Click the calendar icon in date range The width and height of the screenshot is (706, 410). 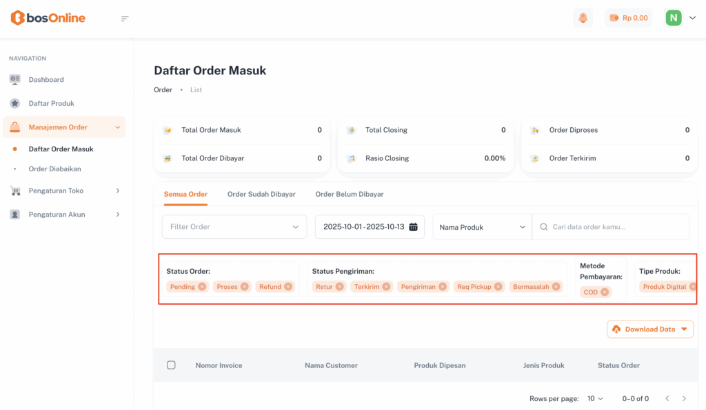pyautogui.click(x=413, y=227)
